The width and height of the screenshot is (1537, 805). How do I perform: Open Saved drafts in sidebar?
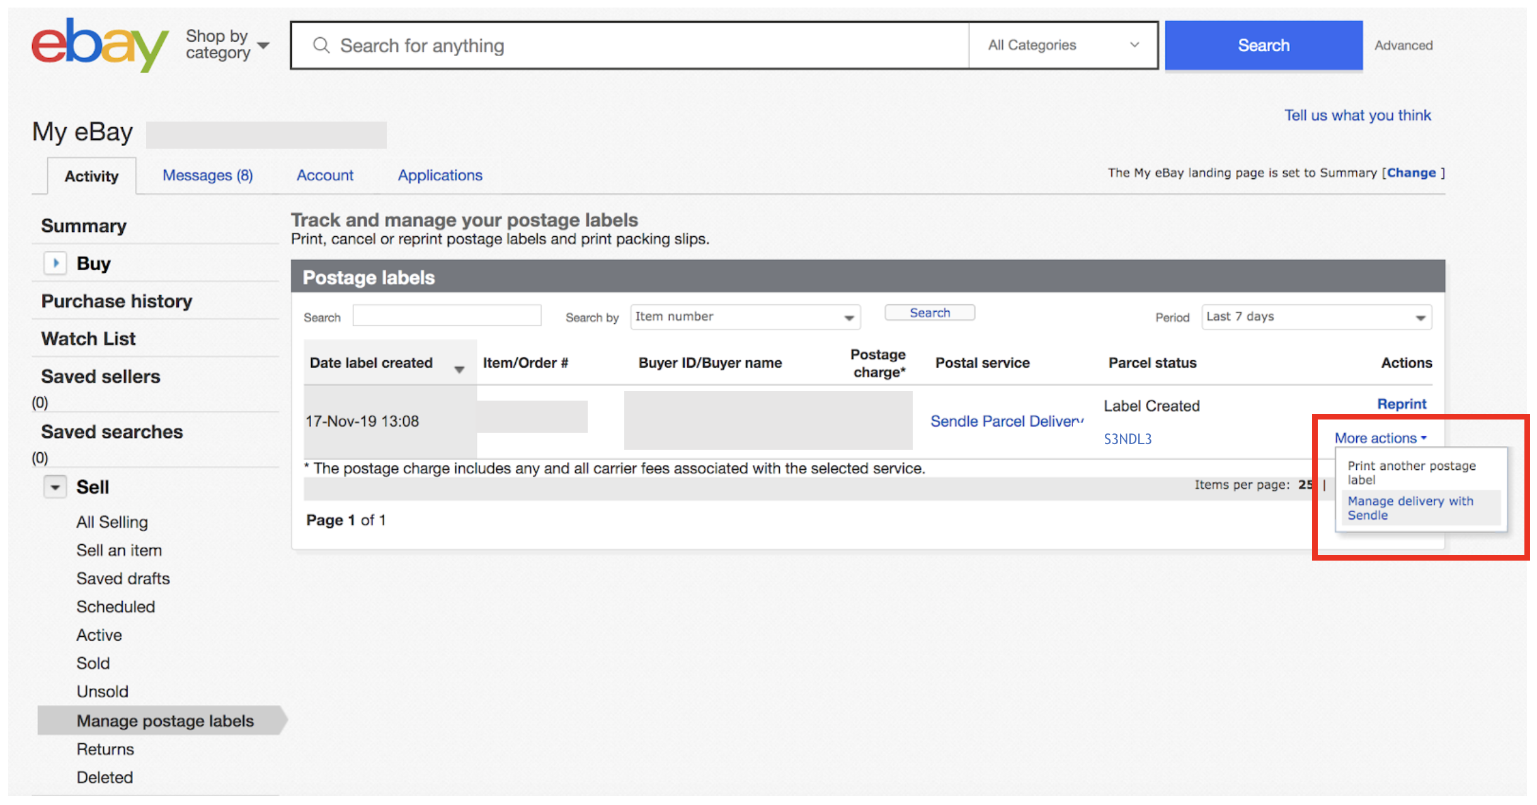pos(123,579)
